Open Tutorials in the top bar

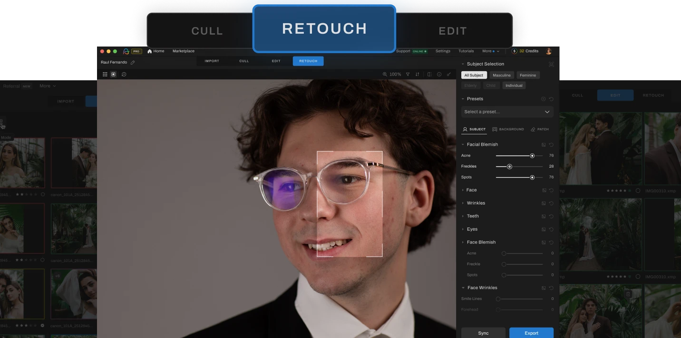click(466, 51)
